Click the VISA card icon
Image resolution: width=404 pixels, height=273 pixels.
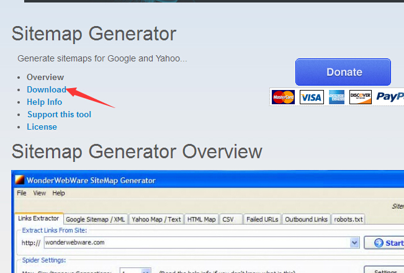[x=312, y=97]
